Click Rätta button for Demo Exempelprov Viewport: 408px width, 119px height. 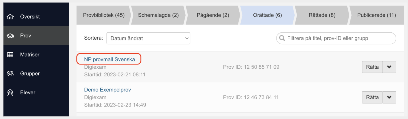(372, 97)
